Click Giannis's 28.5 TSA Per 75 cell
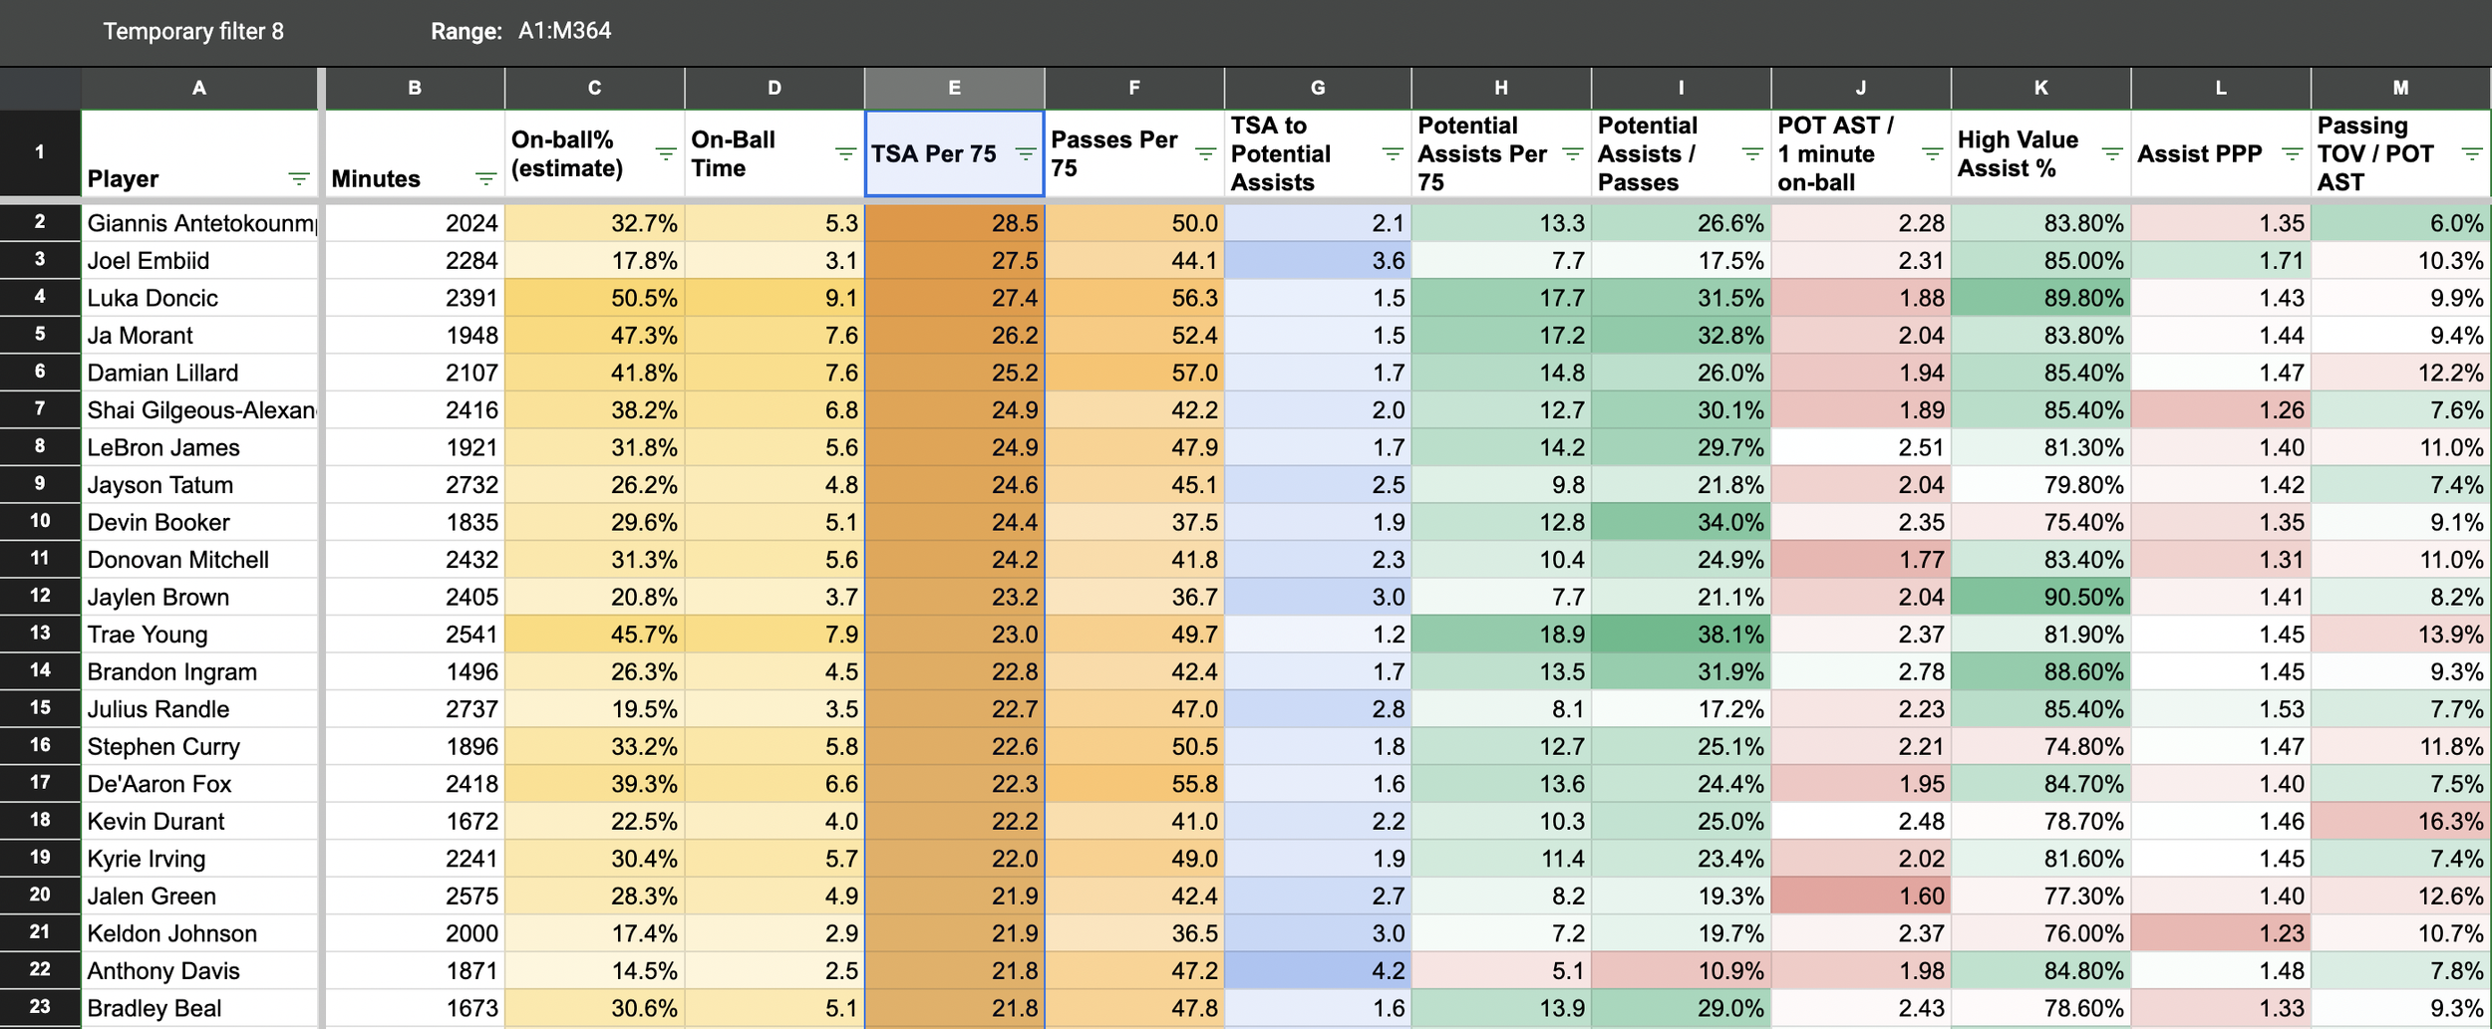Viewport: 2492px width, 1029px height. (954, 223)
